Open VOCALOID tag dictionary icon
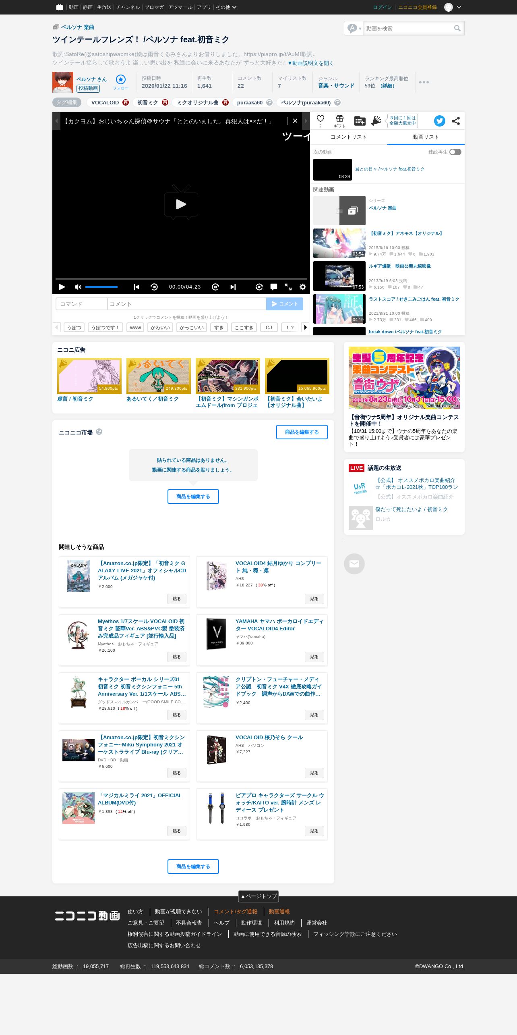517x1035 pixels. (126, 102)
